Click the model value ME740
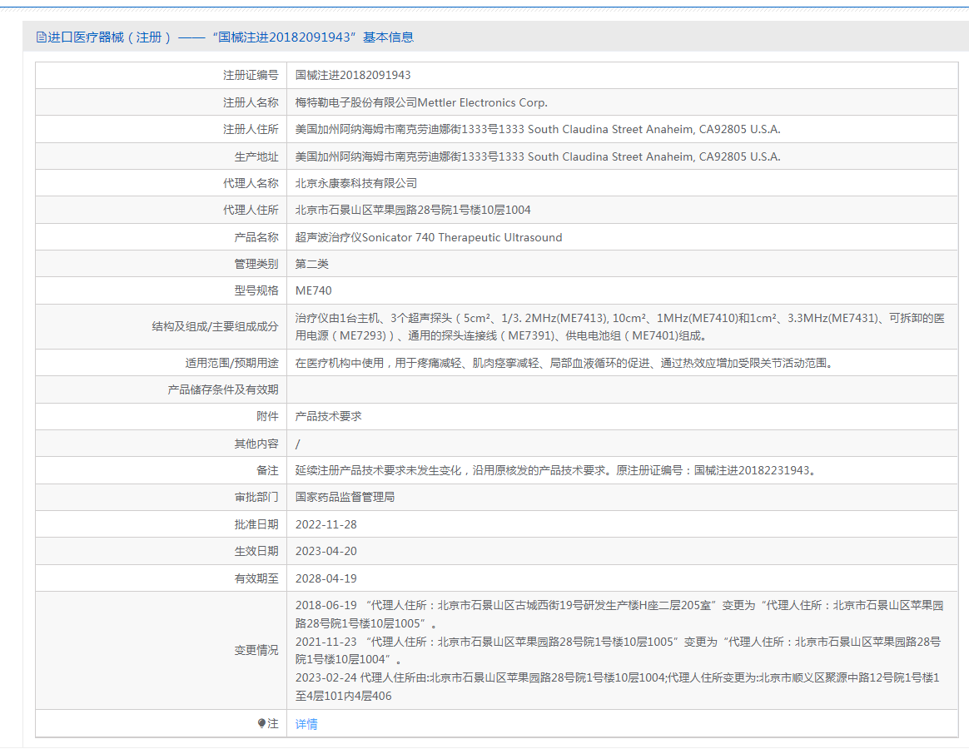 coord(313,290)
